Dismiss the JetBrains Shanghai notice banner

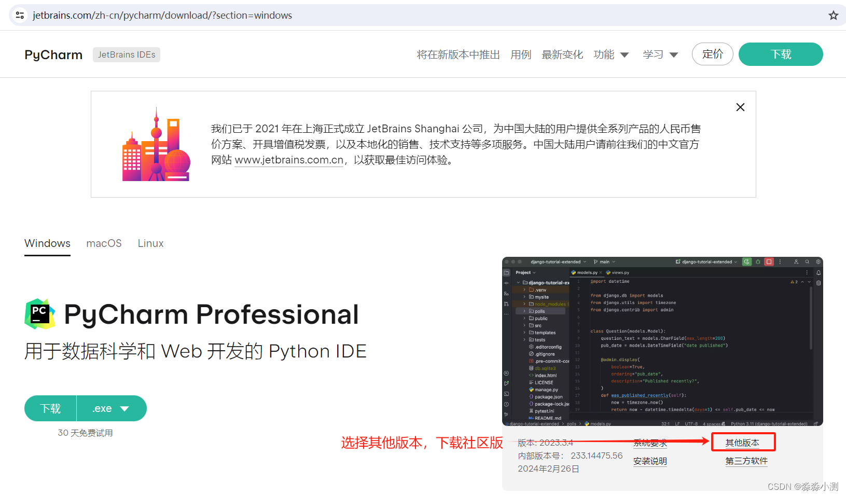coord(740,107)
